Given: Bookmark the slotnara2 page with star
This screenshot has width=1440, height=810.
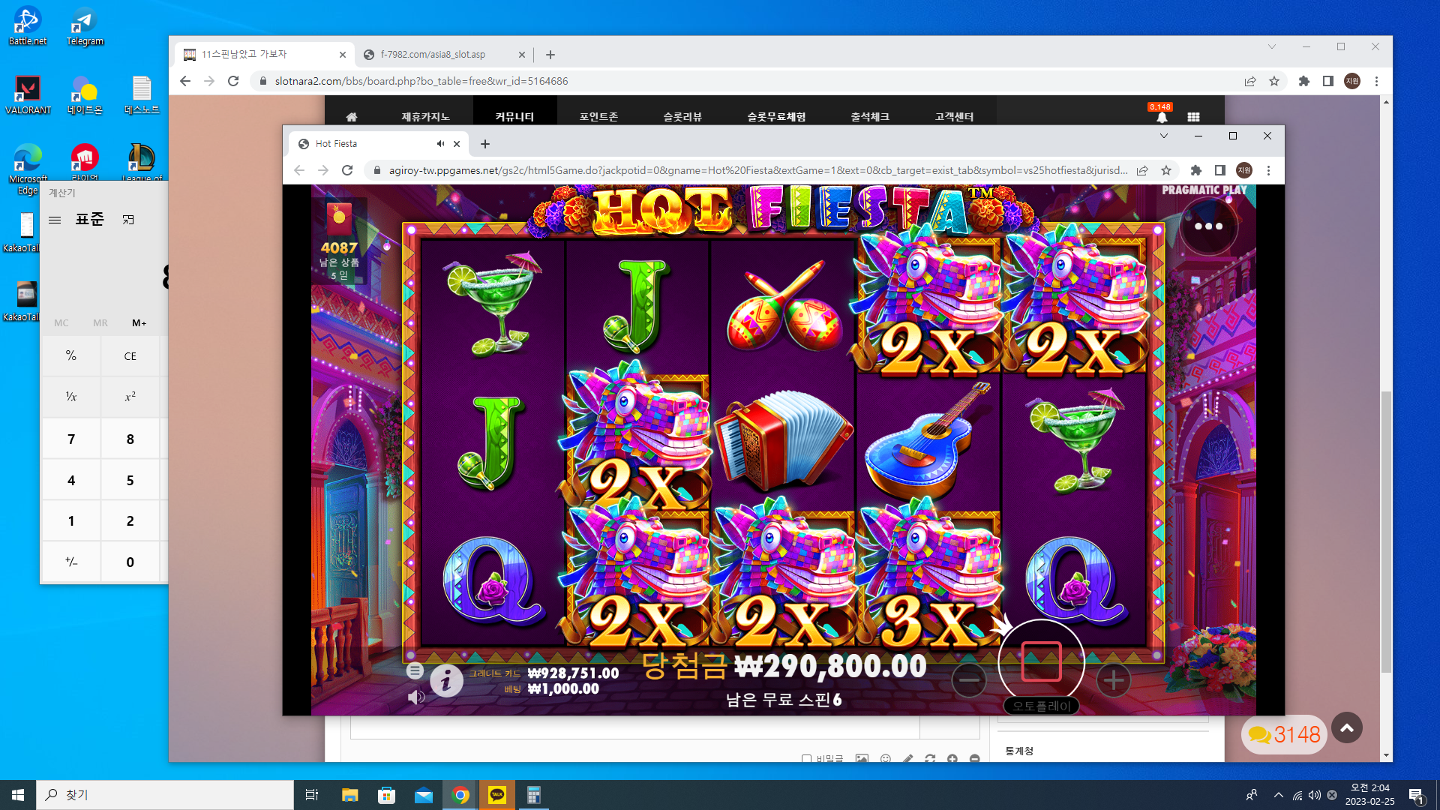Looking at the screenshot, I should tap(1274, 81).
